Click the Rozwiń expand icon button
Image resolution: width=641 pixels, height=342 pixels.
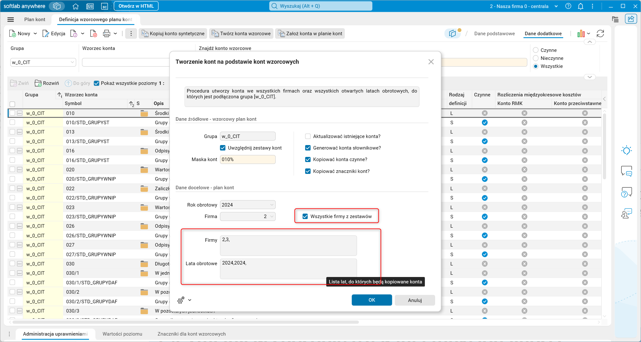pos(47,83)
